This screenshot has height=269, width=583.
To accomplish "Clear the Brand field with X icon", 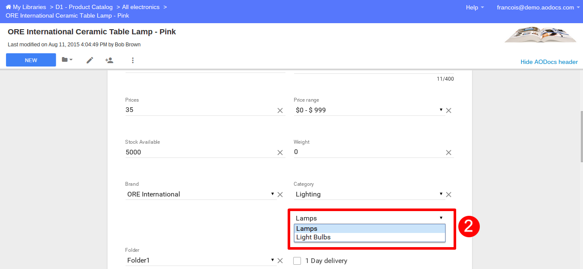I will (x=280, y=194).
